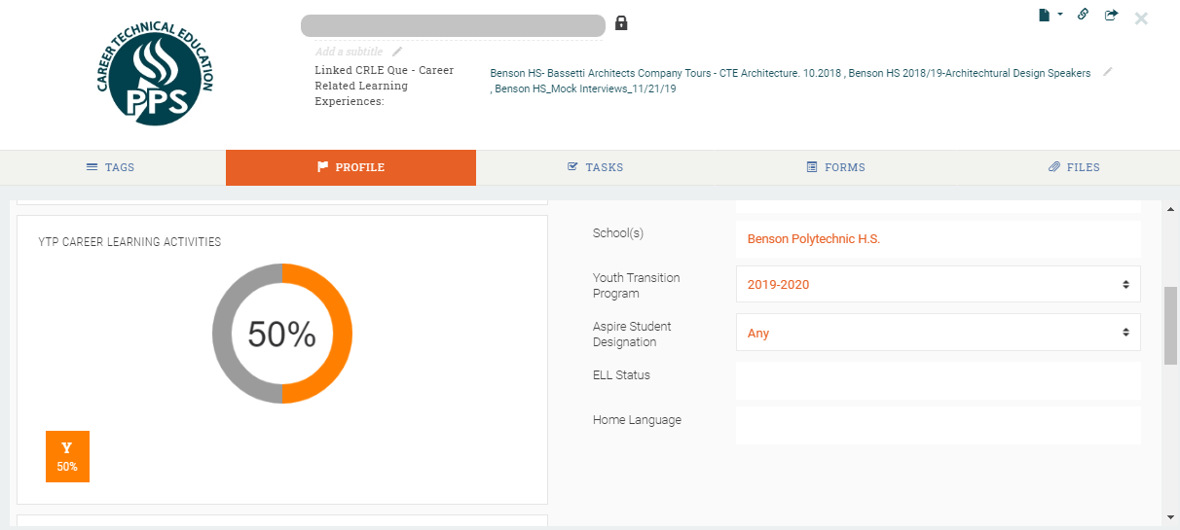Click the pencil icon next to Add a subtitle
Screen dimensions: 1180x530
(x=397, y=52)
